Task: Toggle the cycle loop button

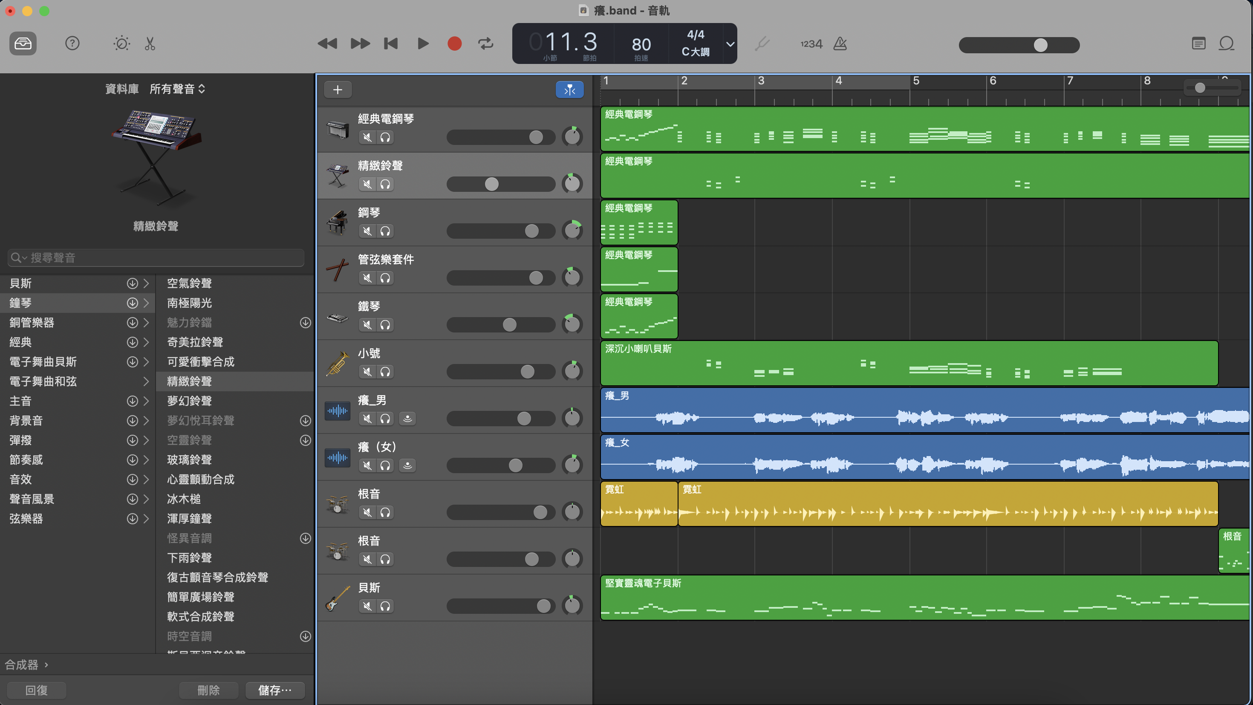Action: tap(485, 44)
